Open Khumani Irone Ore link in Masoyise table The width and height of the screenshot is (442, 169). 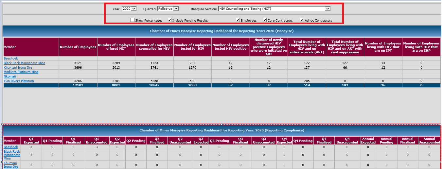click(17, 67)
